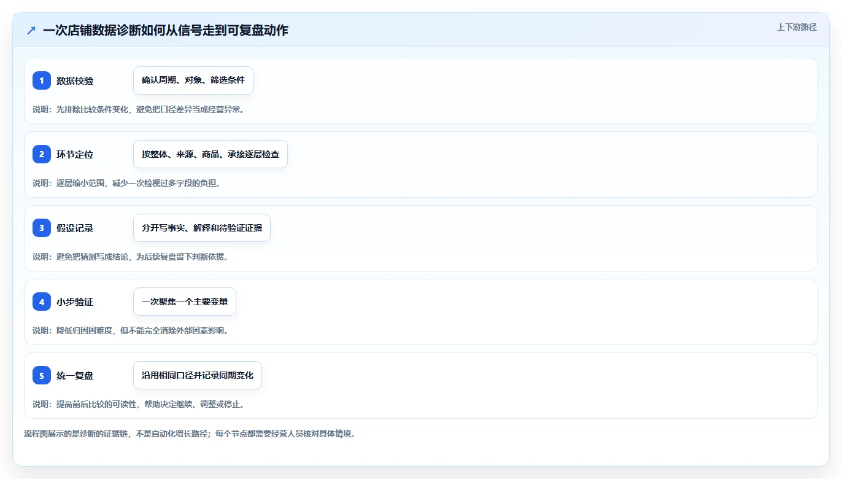Click step number 2 badge
Viewport: 842px width, 479px height.
42,154
